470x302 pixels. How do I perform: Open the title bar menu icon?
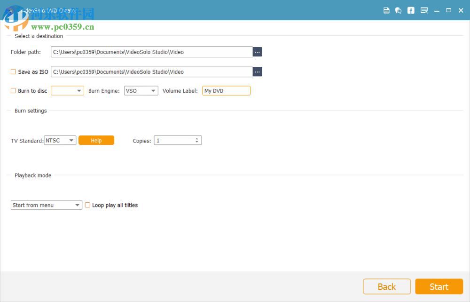click(x=423, y=10)
